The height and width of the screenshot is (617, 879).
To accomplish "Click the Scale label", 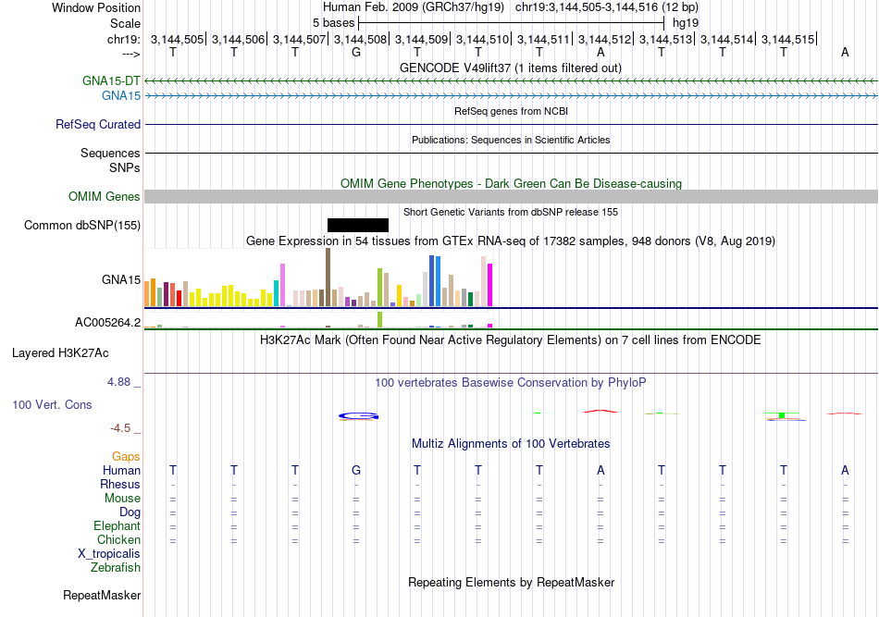I will coord(126,23).
